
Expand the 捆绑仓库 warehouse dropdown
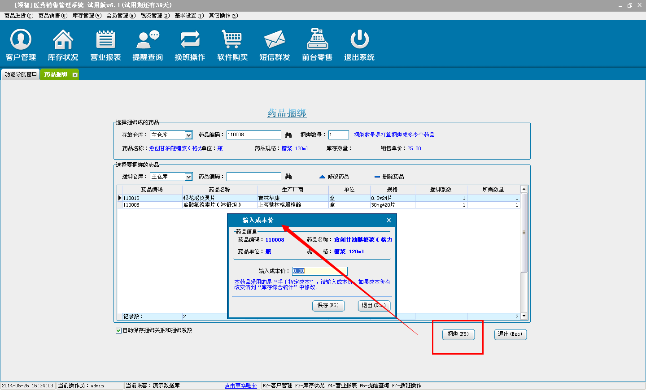(188, 177)
